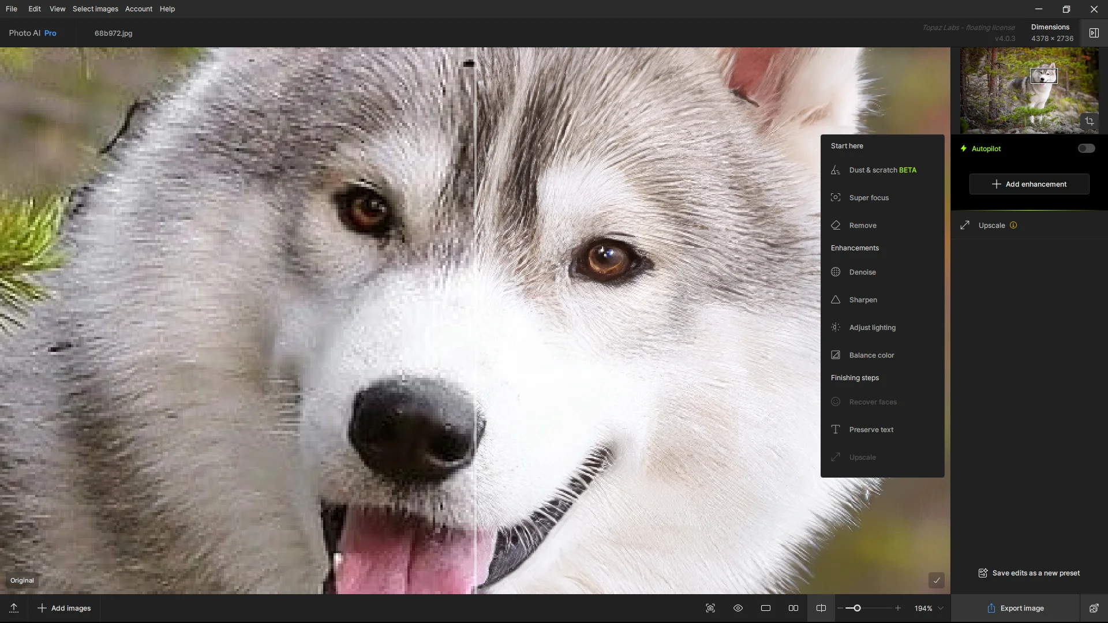Switch to single image view icon
The height and width of the screenshot is (623, 1108).
tap(766, 608)
